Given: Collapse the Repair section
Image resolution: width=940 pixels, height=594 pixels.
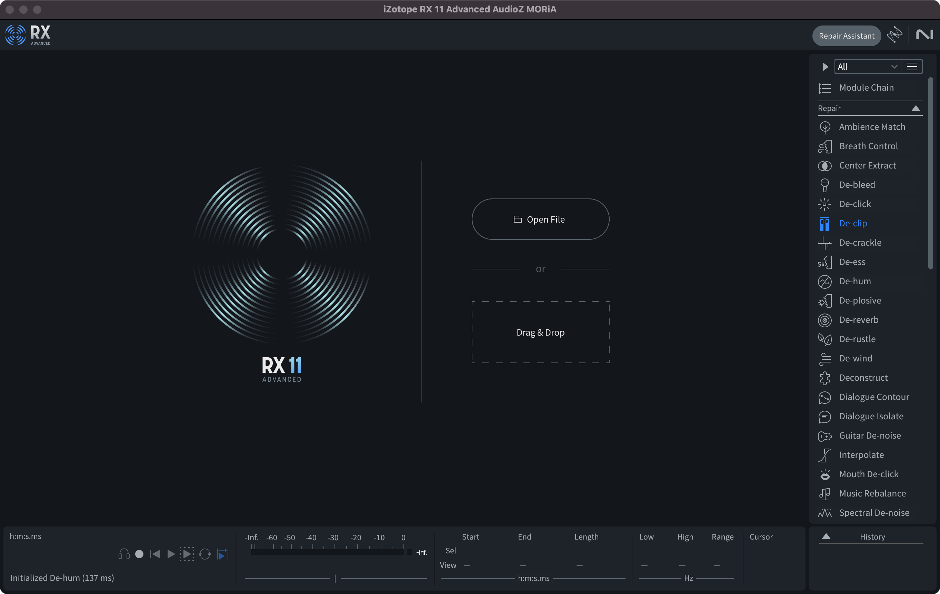Looking at the screenshot, I should coord(916,109).
